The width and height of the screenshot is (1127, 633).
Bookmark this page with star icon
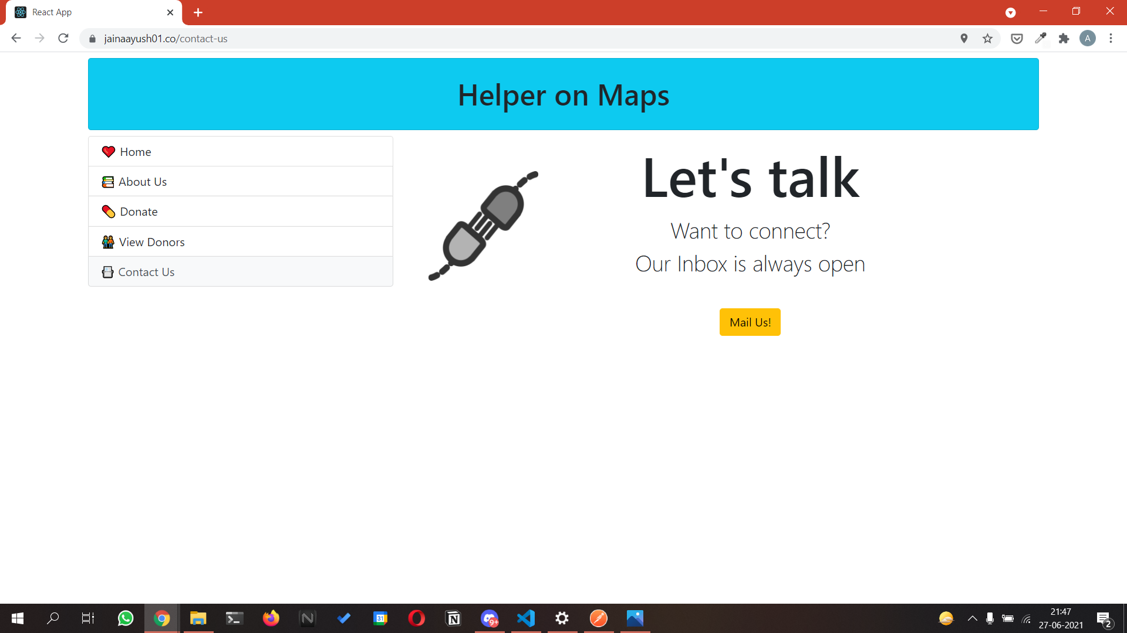pyautogui.click(x=987, y=39)
